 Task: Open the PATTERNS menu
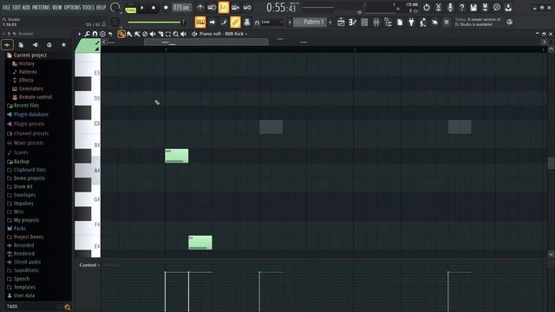tap(42, 7)
